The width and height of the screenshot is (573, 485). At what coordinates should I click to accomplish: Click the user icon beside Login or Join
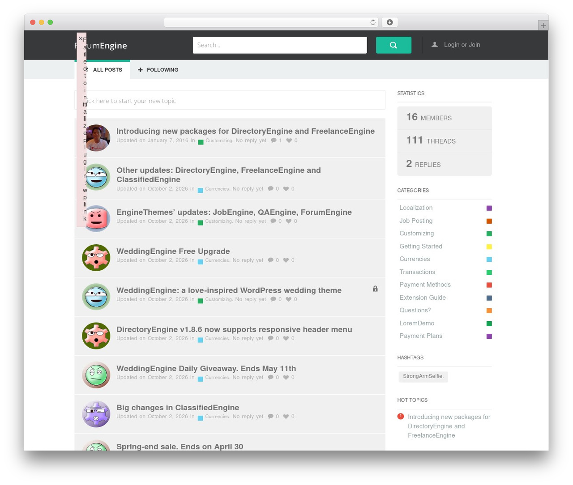(x=434, y=45)
